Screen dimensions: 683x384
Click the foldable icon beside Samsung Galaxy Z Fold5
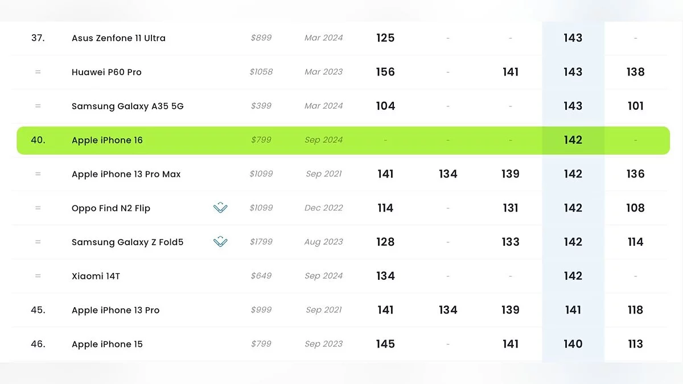pyautogui.click(x=220, y=242)
